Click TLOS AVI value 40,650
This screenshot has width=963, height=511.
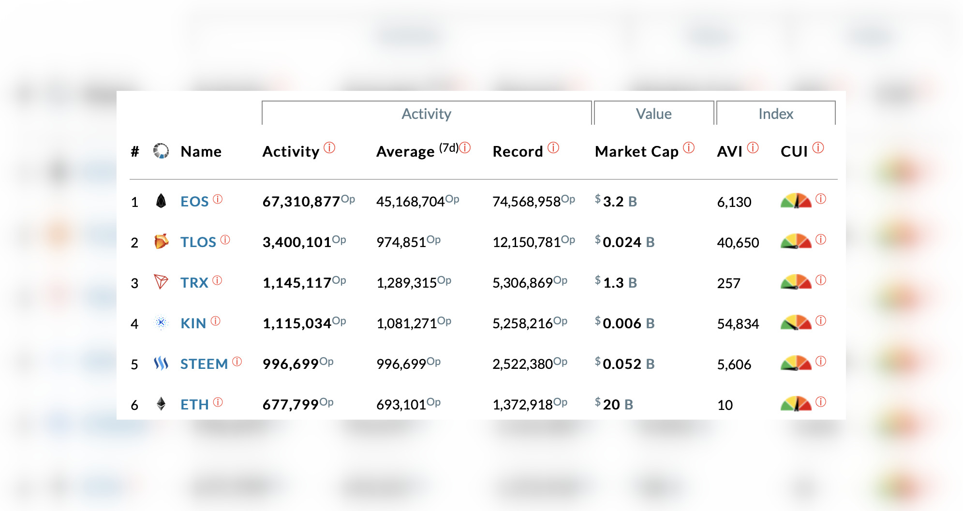click(738, 243)
